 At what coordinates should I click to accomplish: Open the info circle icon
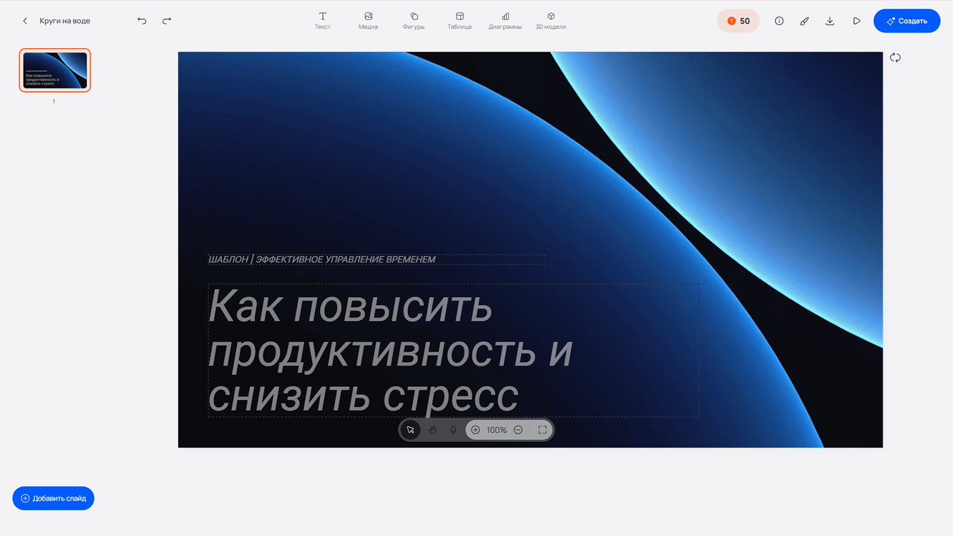click(x=779, y=21)
